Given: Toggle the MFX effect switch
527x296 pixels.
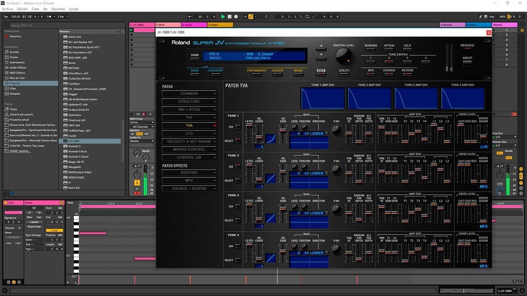Looking at the screenshot, I should point(371,74).
